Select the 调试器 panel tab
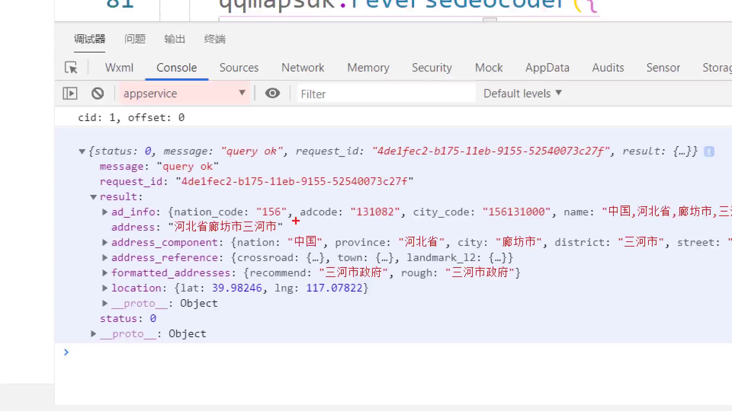Screen dimensions: 732x411 coord(90,39)
